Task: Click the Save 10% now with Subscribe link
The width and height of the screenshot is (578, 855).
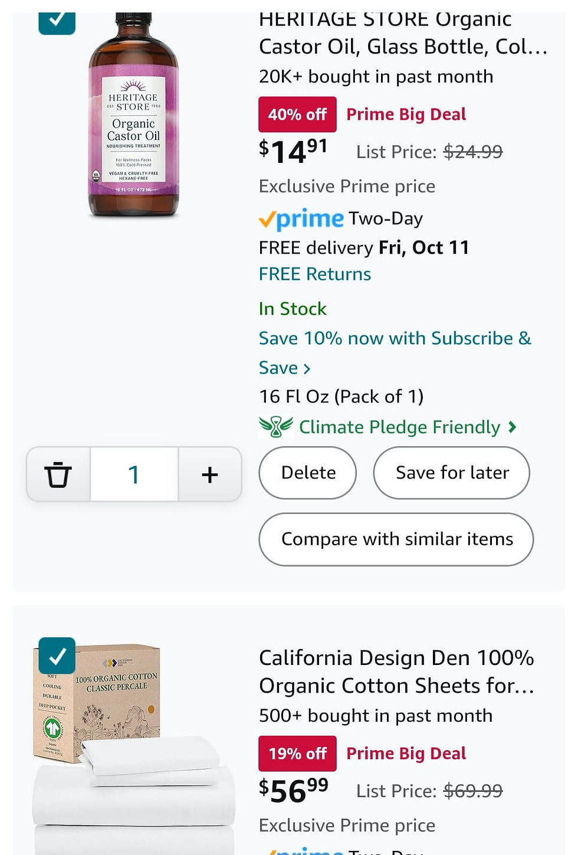Action: click(394, 338)
